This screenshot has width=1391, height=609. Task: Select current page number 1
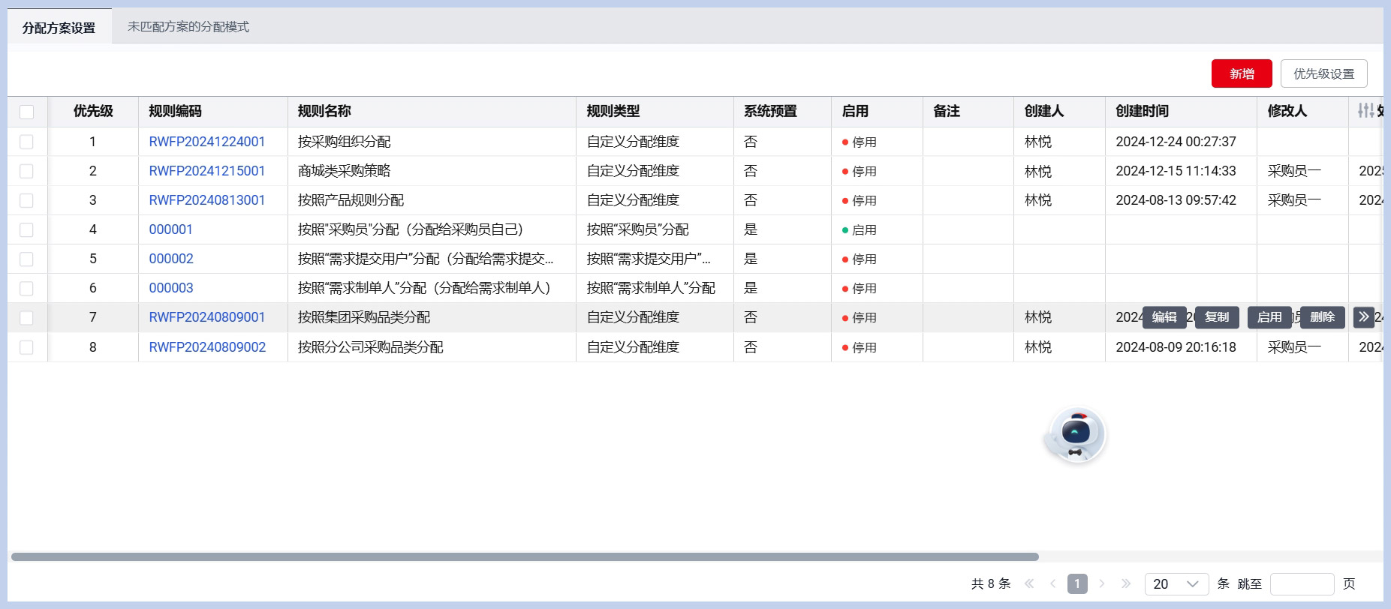coord(1077,583)
